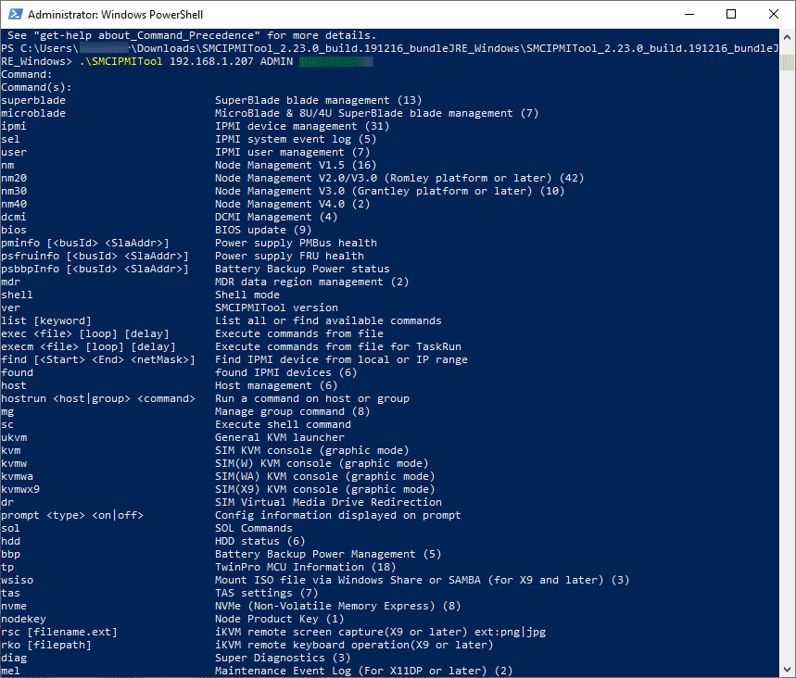Click the 'superblade' command text
This screenshot has height=678, width=796.
pyautogui.click(x=33, y=100)
